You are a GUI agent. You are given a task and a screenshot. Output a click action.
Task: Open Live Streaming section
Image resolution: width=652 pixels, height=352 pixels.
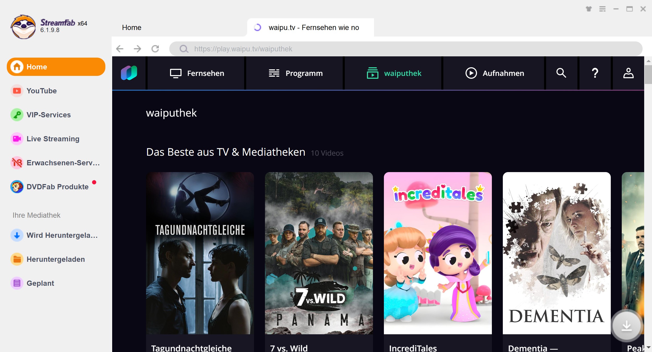point(56,139)
